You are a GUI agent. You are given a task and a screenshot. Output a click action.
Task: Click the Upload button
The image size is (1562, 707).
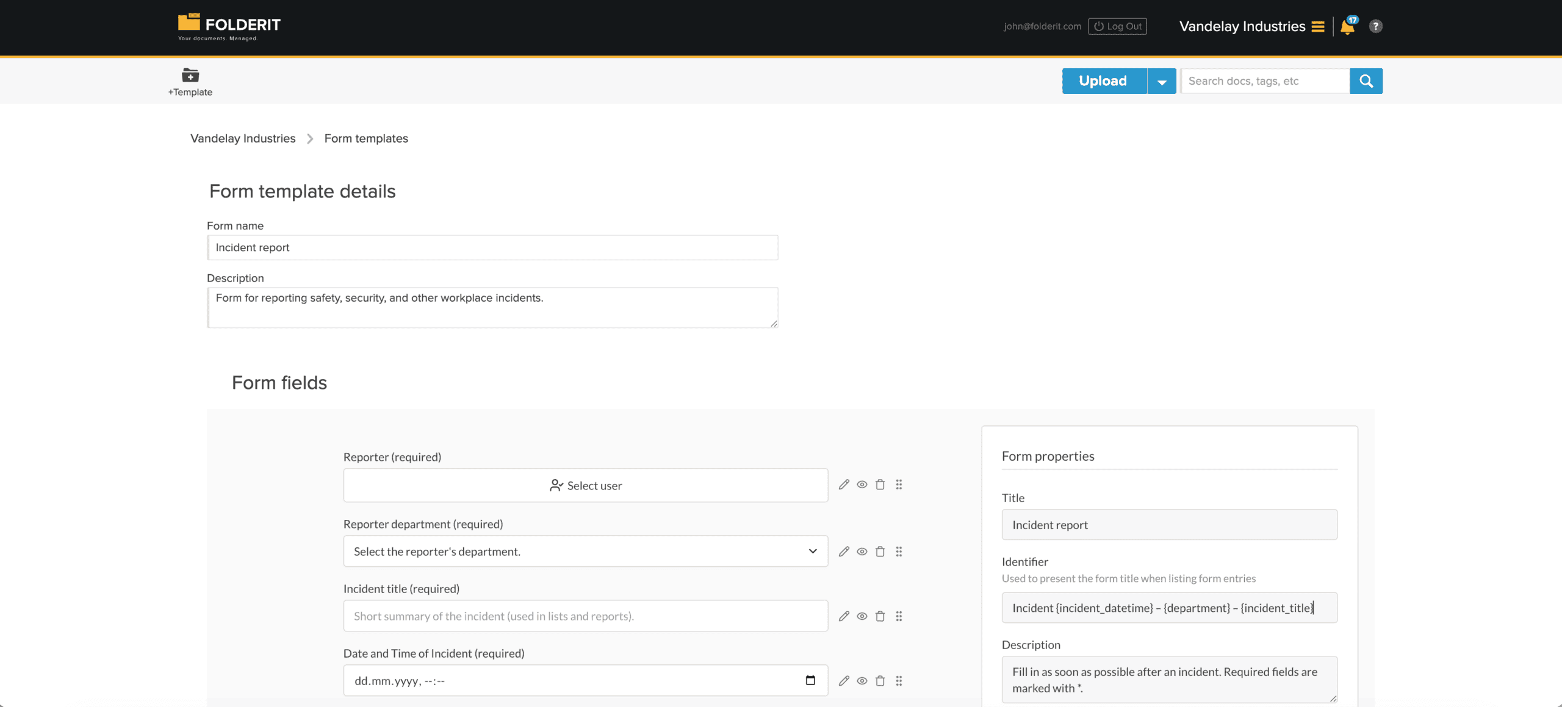pos(1103,80)
